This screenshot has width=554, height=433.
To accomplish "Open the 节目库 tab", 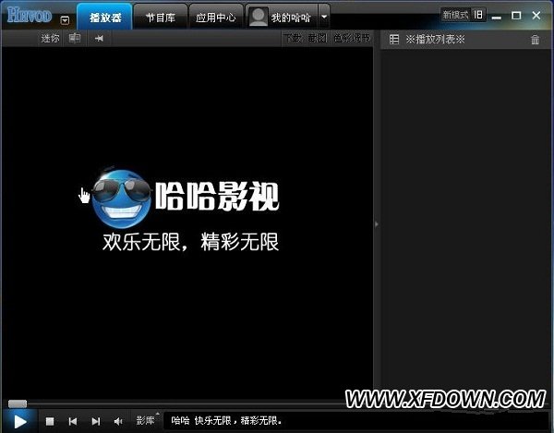I will (x=161, y=17).
